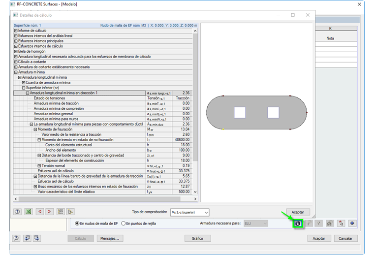This screenshot has height=255, width=374.
Task: Expand Esfuerzos internos de cálculo node
Action: [16, 46]
